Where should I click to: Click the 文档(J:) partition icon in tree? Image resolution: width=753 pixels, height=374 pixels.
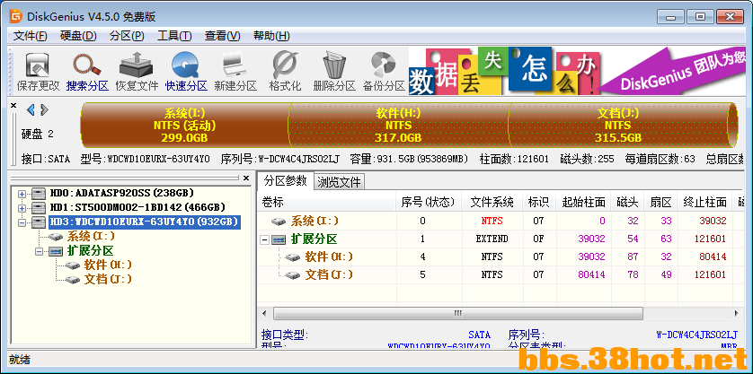click(x=73, y=280)
